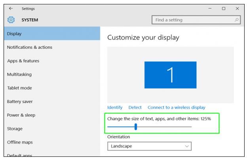This screenshot has width=247, height=158.
Task: Click the back arrow in the title bar
Action: (x=11, y=8)
